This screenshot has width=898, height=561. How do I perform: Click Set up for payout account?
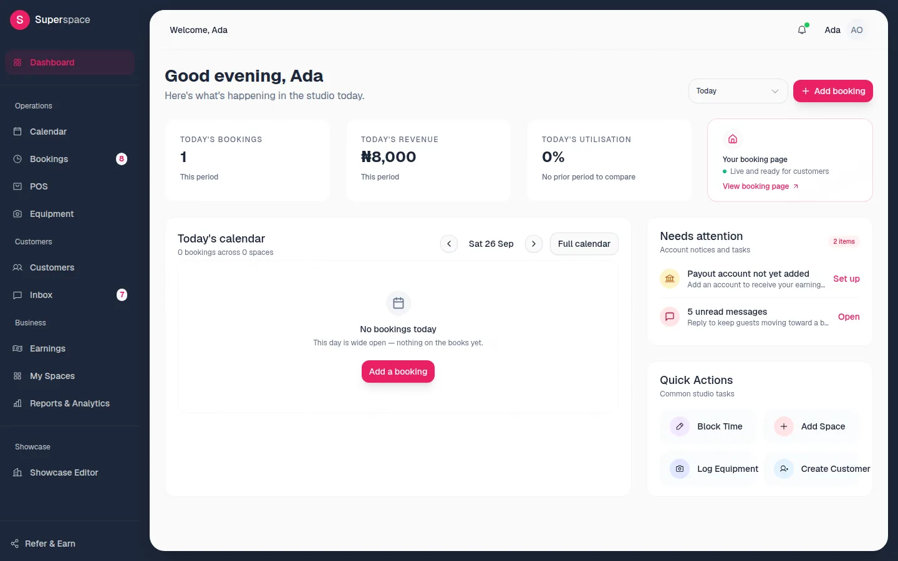coord(846,279)
